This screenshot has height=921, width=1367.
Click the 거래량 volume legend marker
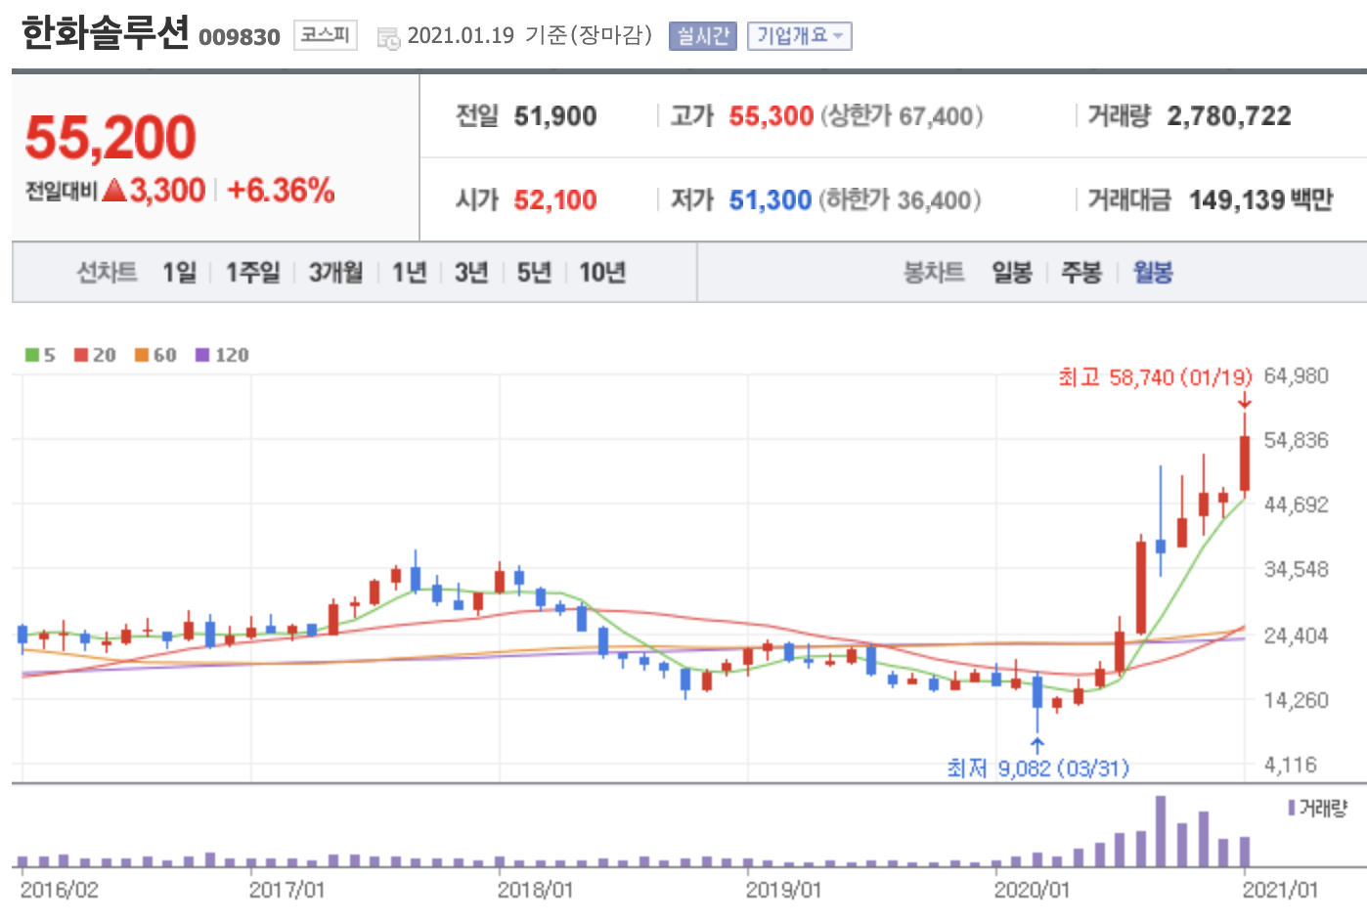(x=1292, y=808)
